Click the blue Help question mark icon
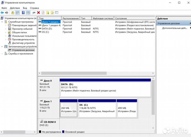 click(x=23, y=12)
